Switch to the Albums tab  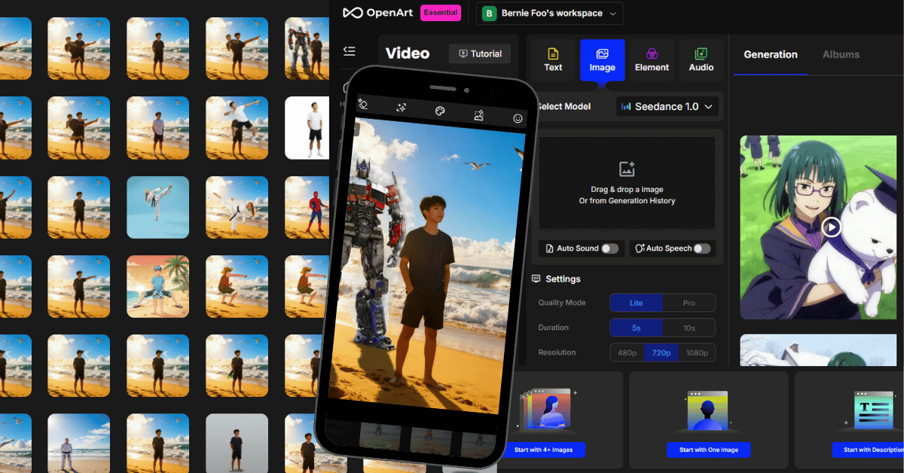click(841, 54)
